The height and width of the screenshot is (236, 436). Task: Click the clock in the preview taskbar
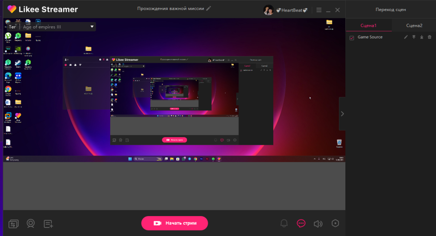[339, 159]
